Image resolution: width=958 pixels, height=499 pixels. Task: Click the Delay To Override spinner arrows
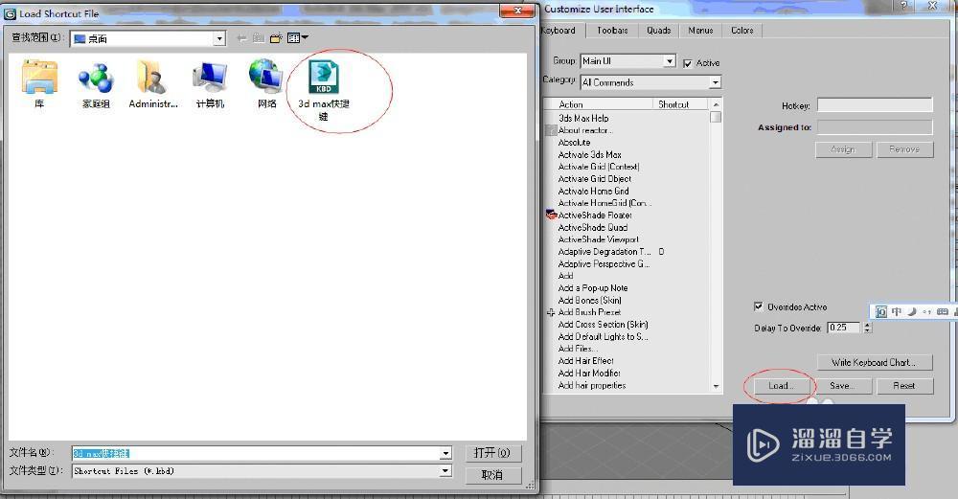click(867, 328)
